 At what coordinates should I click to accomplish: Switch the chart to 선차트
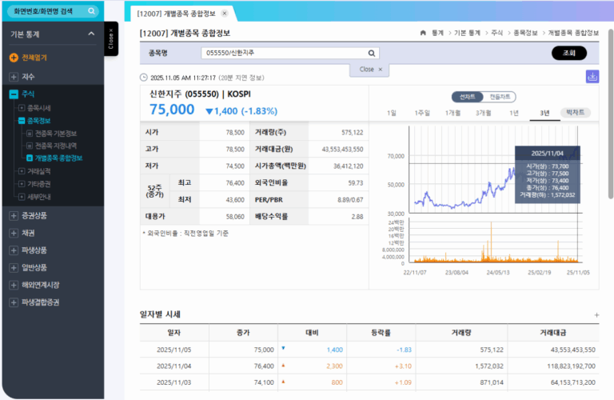[467, 97]
